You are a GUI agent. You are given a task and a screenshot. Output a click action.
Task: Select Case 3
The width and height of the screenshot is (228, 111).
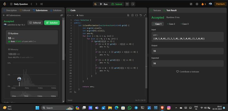pyautogui.click(x=185, y=24)
